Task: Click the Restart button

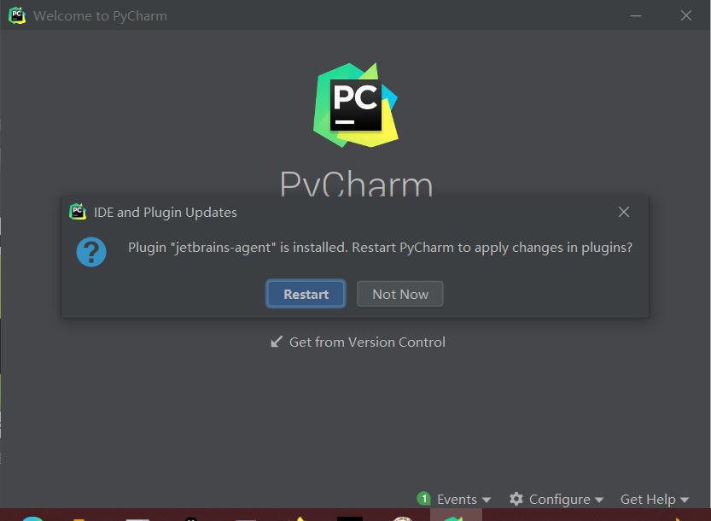Action: pos(306,294)
